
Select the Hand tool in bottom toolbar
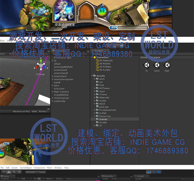(4, 172)
